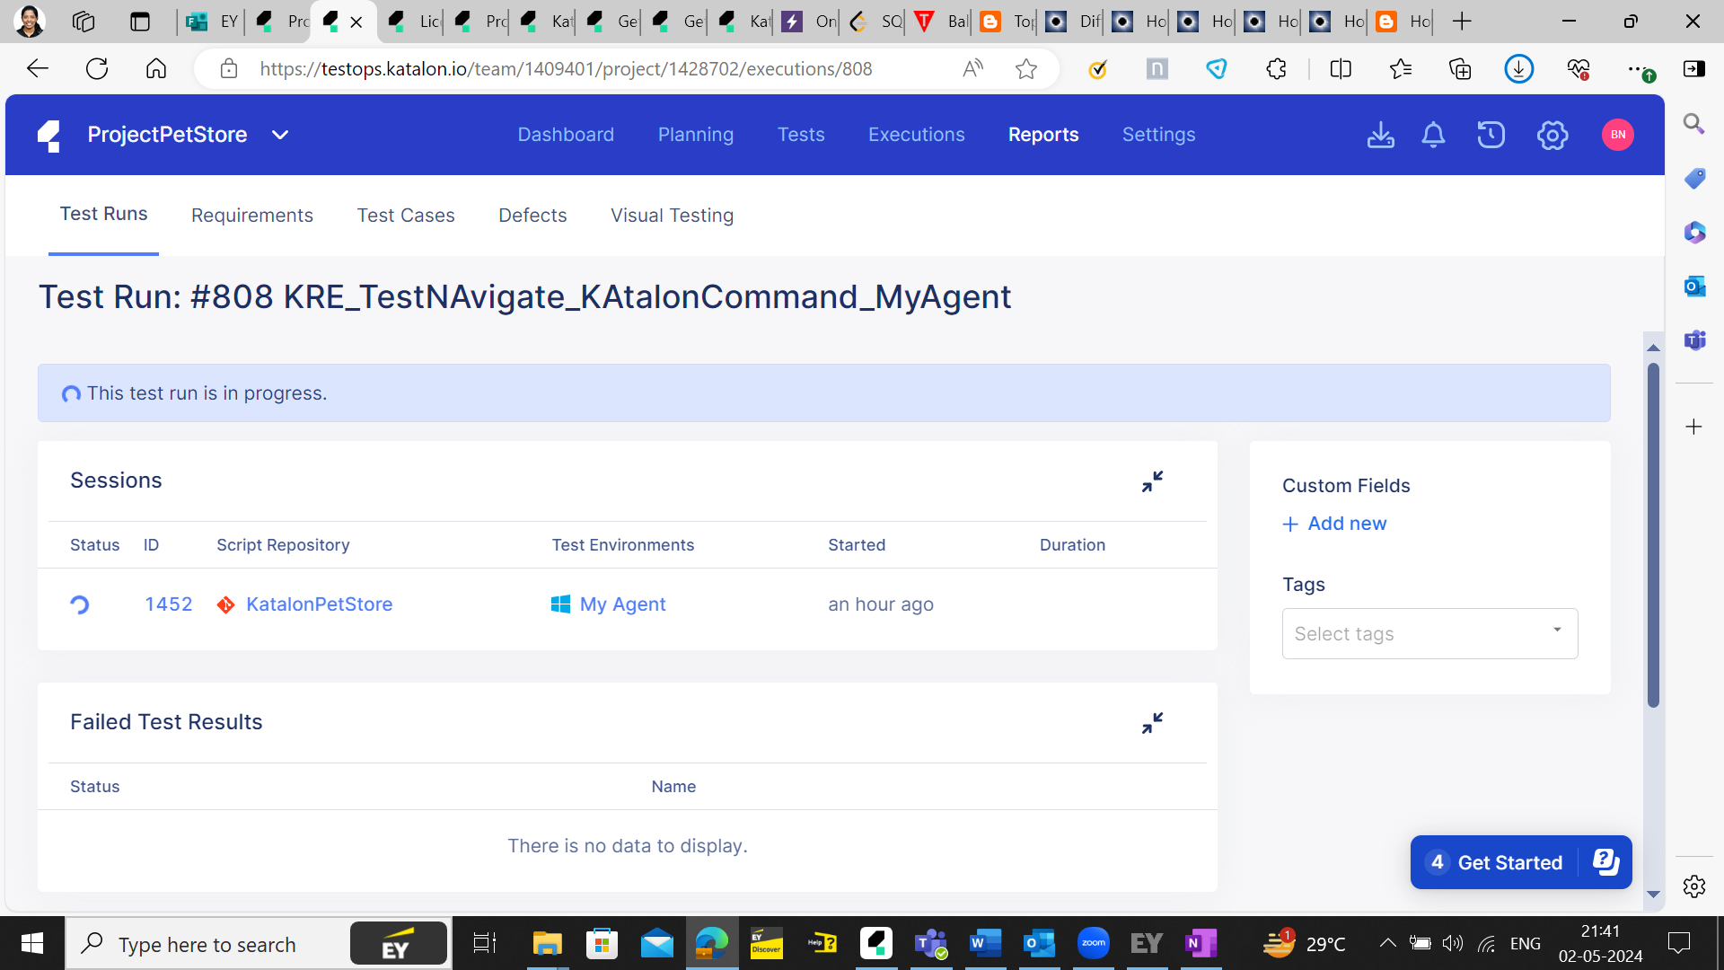Expand the ProjectPetStore project dropdown
1724x970 pixels.
click(280, 135)
